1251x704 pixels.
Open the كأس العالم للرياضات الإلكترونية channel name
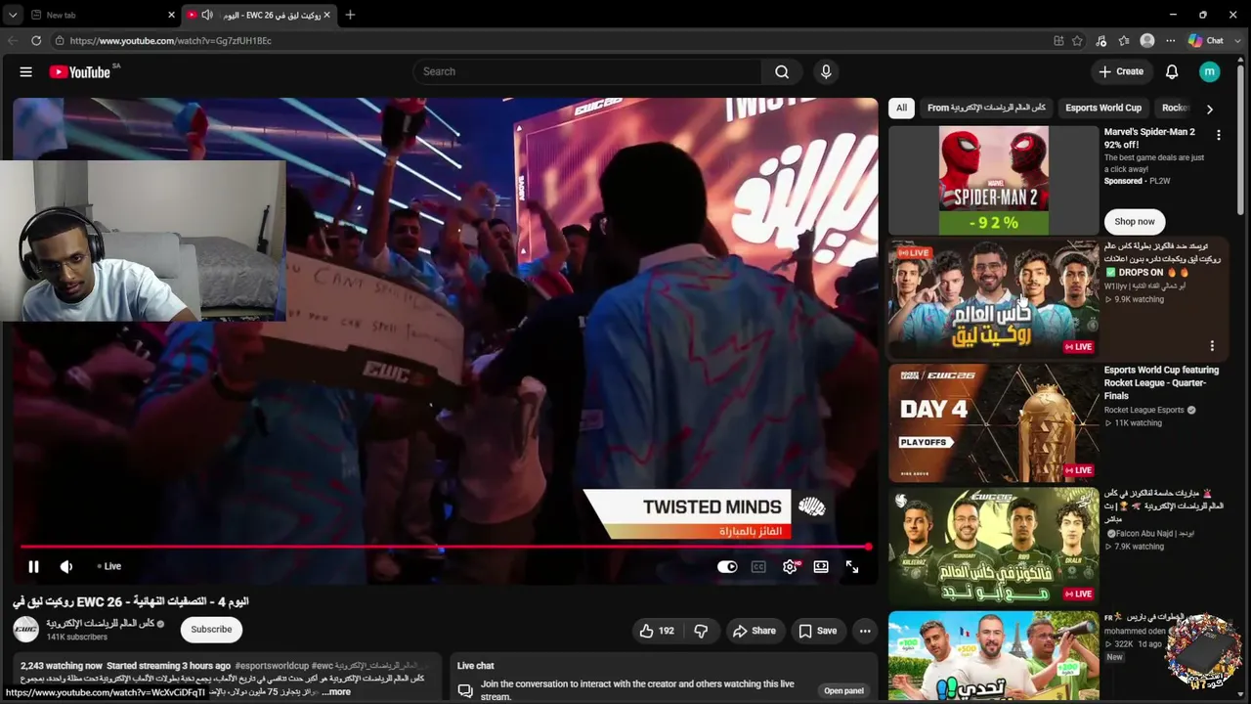pos(101,624)
